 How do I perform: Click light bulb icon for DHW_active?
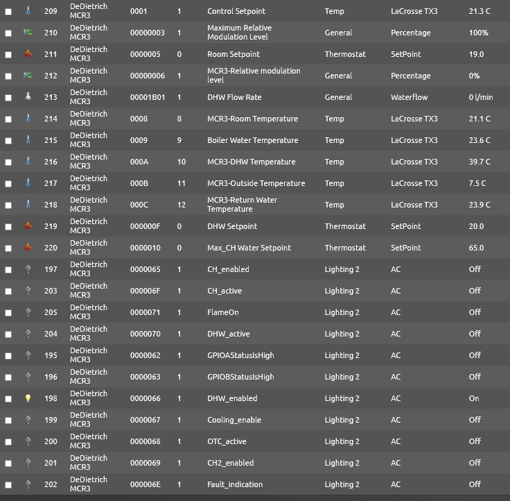coord(28,334)
